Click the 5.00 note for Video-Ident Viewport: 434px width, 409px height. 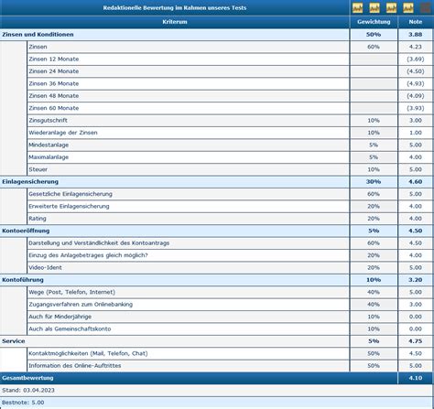pos(416,267)
